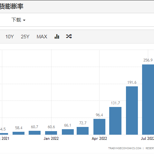
Task: Click the bar labeled 66.1
Action: [68, 132]
